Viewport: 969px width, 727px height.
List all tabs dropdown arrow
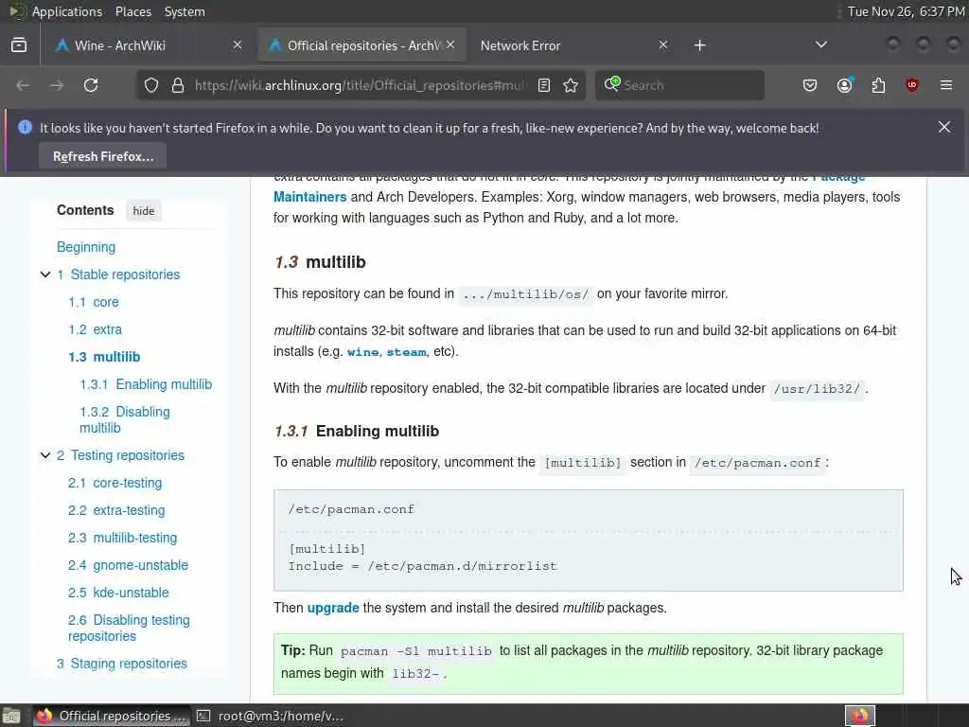tap(821, 44)
